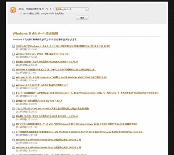Open the 'VSC PIN Windows 8' hotfix link
The width and height of the screenshot is (174, 155).
tap(76, 124)
